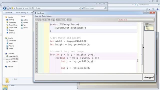This screenshot has width=160, height=90.
Task: Click the Name column header
Action: [23, 16]
